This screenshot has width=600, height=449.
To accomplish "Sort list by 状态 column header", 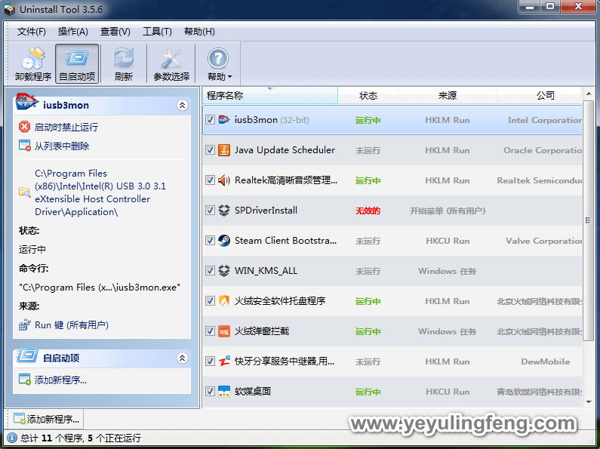I will (368, 96).
